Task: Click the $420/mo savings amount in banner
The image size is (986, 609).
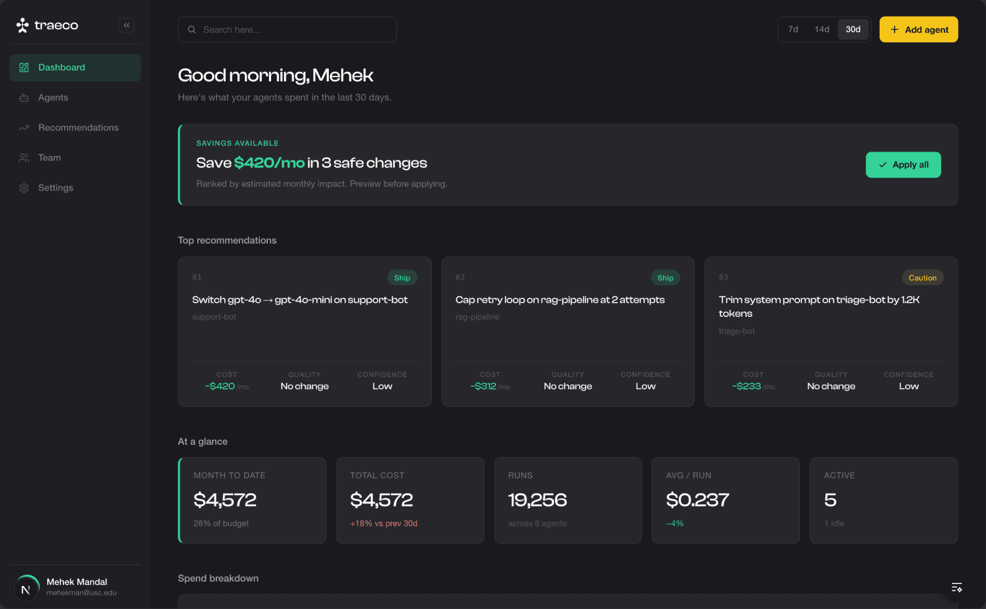Action: point(269,163)
